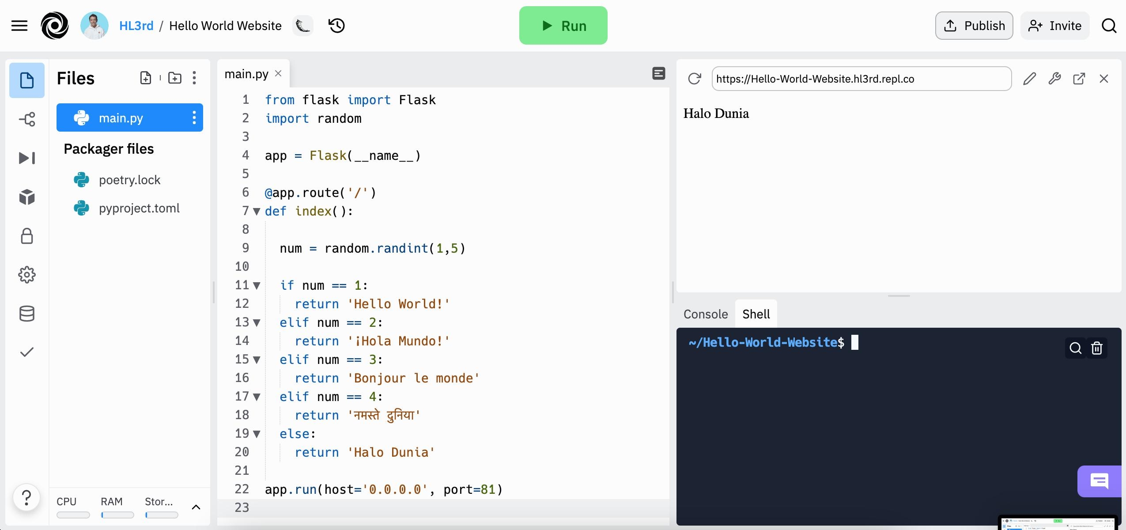The height and width of the screenshot is (530, 1126).
Task: Collapse the else block fold arrow
Action: pos(257,434)
